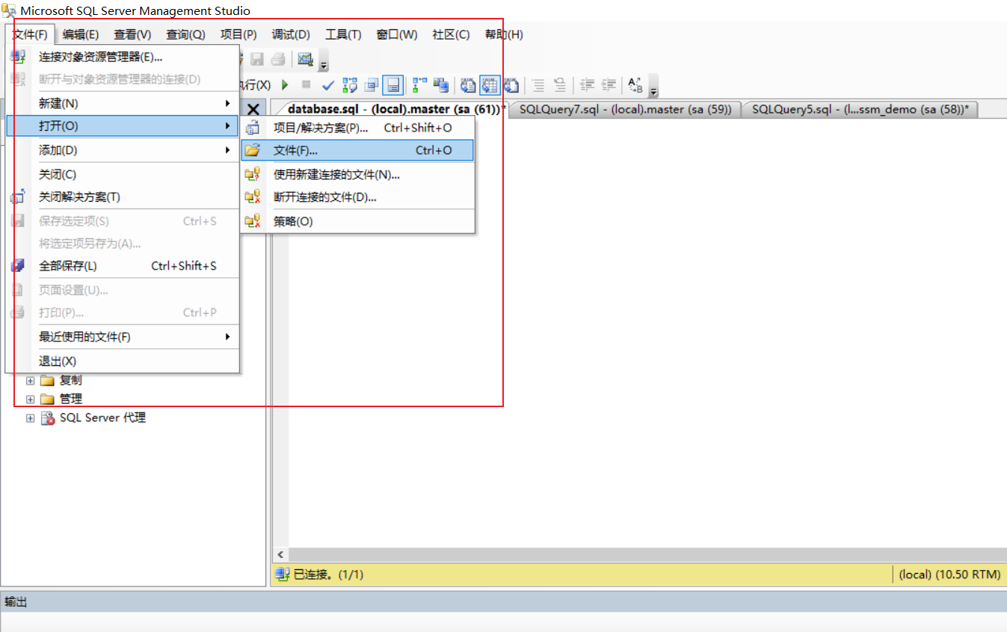Toggle Include Client Statistics icon
The width and height of the screenshot is (1007, 632).
point(441,85)
